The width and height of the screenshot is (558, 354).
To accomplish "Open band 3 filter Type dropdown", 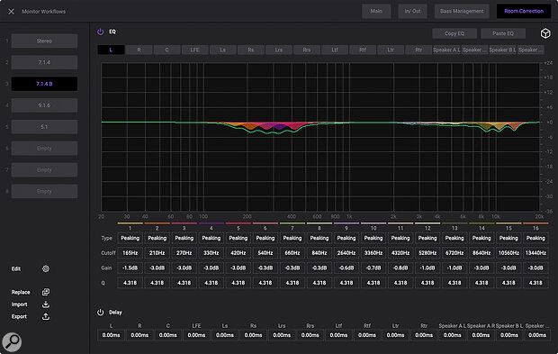I will coord(184,239).
